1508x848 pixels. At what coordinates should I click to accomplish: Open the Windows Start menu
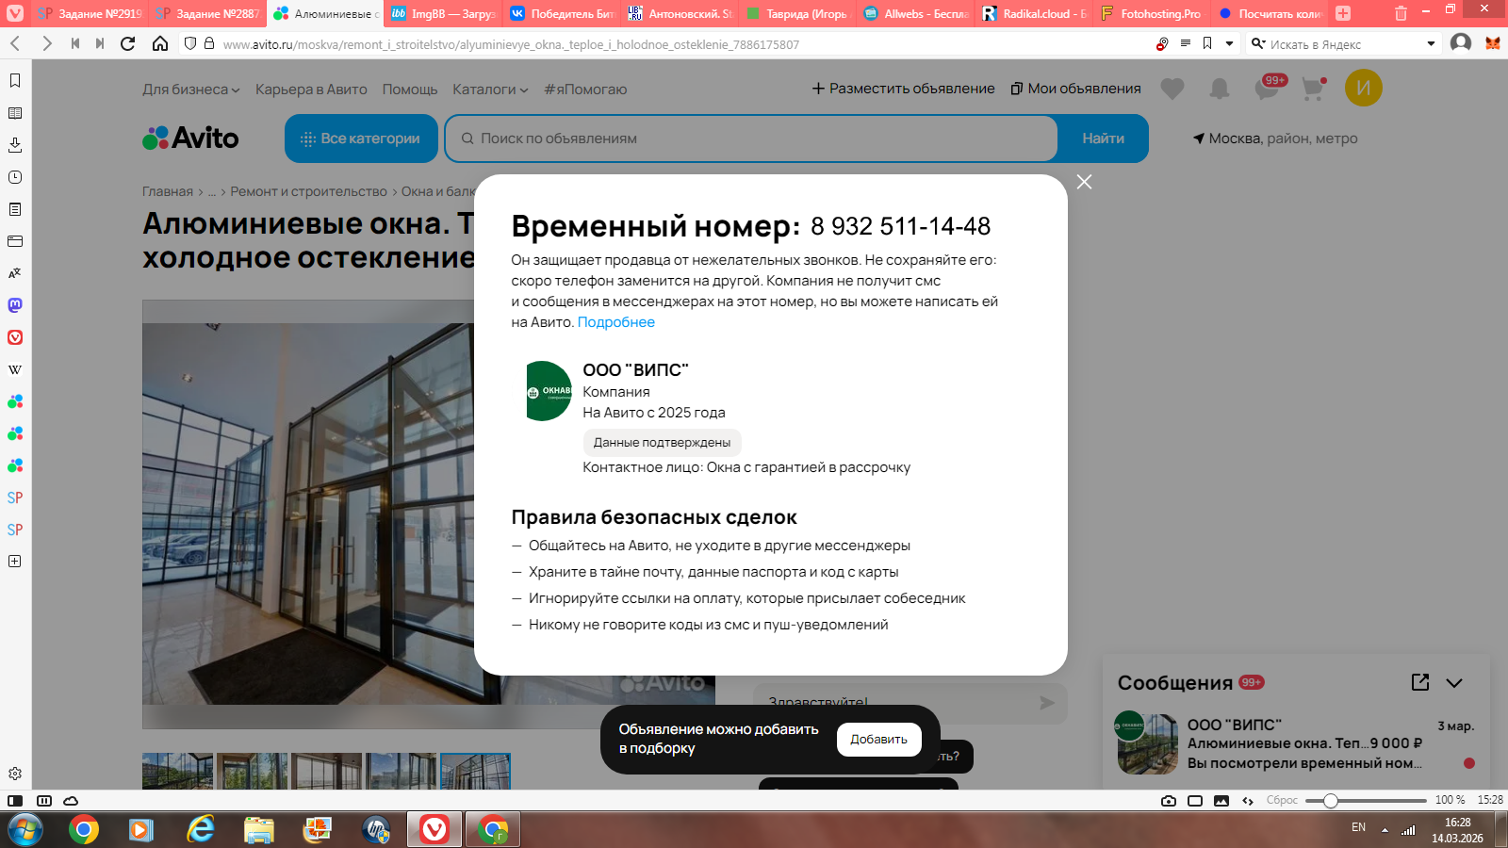(25, 830)
